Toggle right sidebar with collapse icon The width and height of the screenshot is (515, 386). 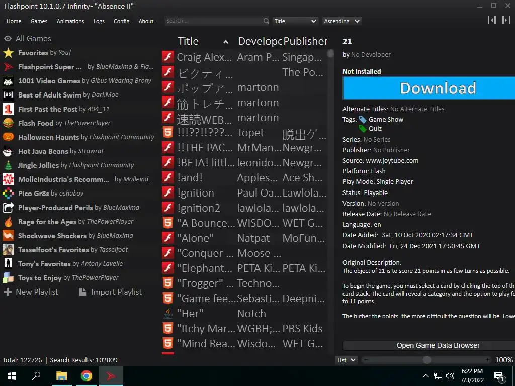[x=505, y=20]
